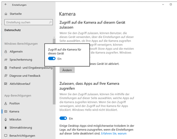Focus the 'Einstellung suchen' search field
The height and width of the screenshot is (139, 177).
(x=28, y=22)
